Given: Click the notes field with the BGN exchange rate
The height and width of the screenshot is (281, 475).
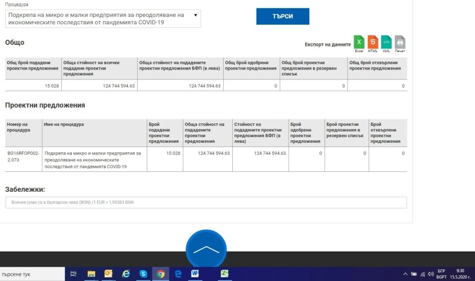Looking at the screenshot, I should (206, 202).
